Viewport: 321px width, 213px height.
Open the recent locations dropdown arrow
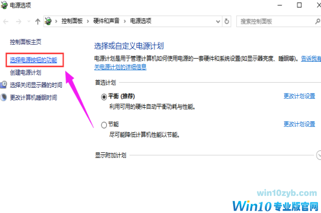point(29,21)
